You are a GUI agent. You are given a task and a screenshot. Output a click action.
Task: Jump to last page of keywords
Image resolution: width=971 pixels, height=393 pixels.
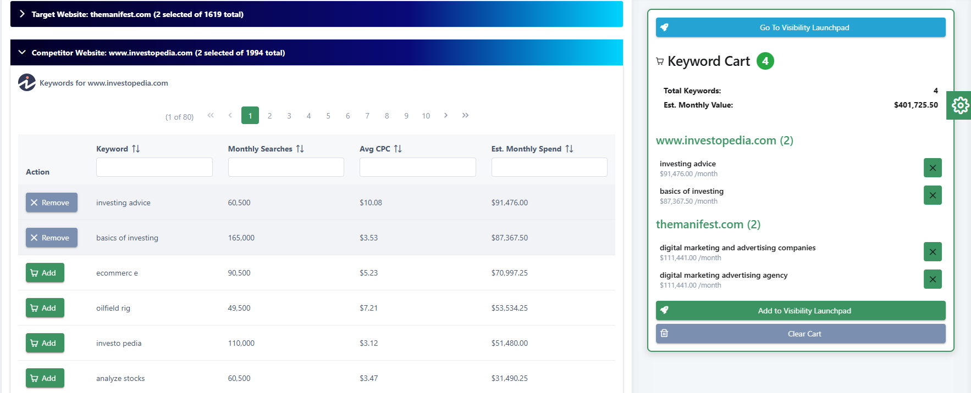(x=465, y=115)
